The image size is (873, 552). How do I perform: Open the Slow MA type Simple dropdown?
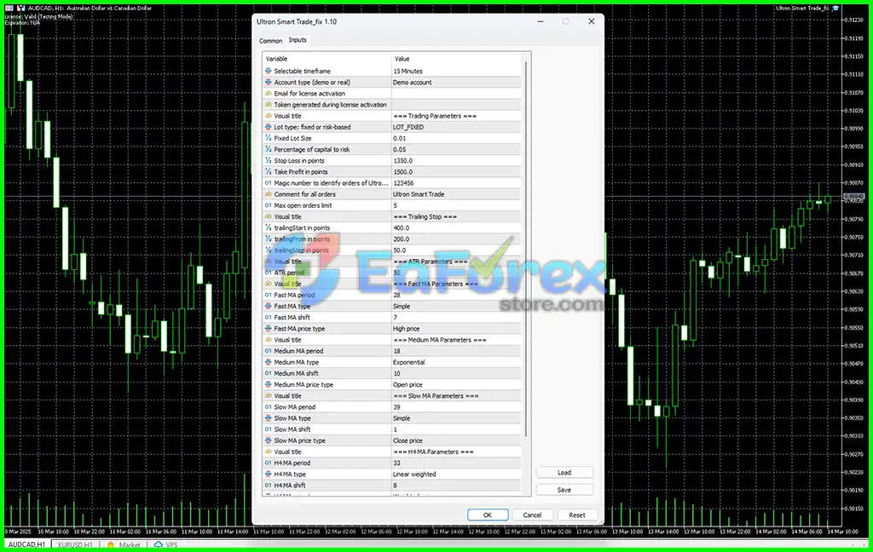click(457, 418)
